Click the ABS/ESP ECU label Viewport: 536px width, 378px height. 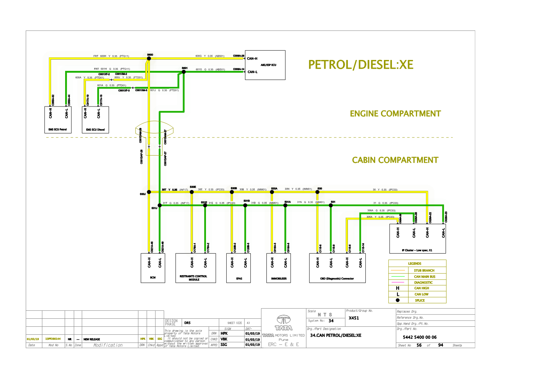click(269, 65)
